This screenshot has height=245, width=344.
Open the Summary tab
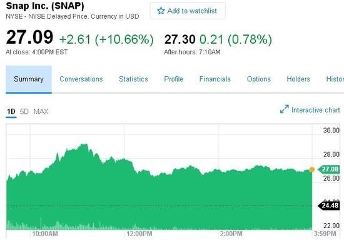(x=29, y=79)
